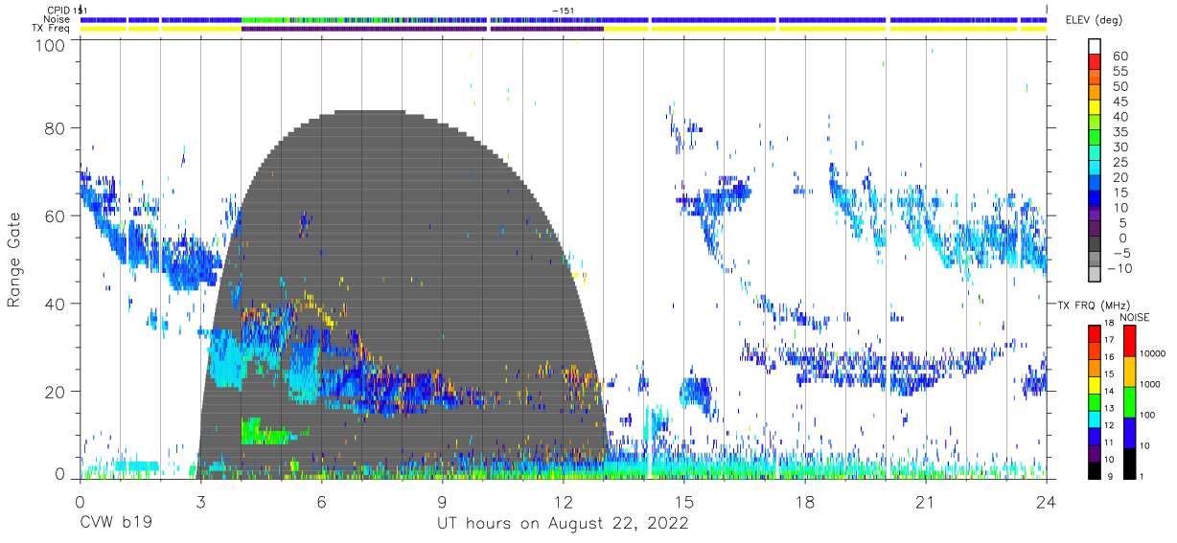
Task: Click the '60' tick label on Range Gate axis
Action: (x=56, y=216)
